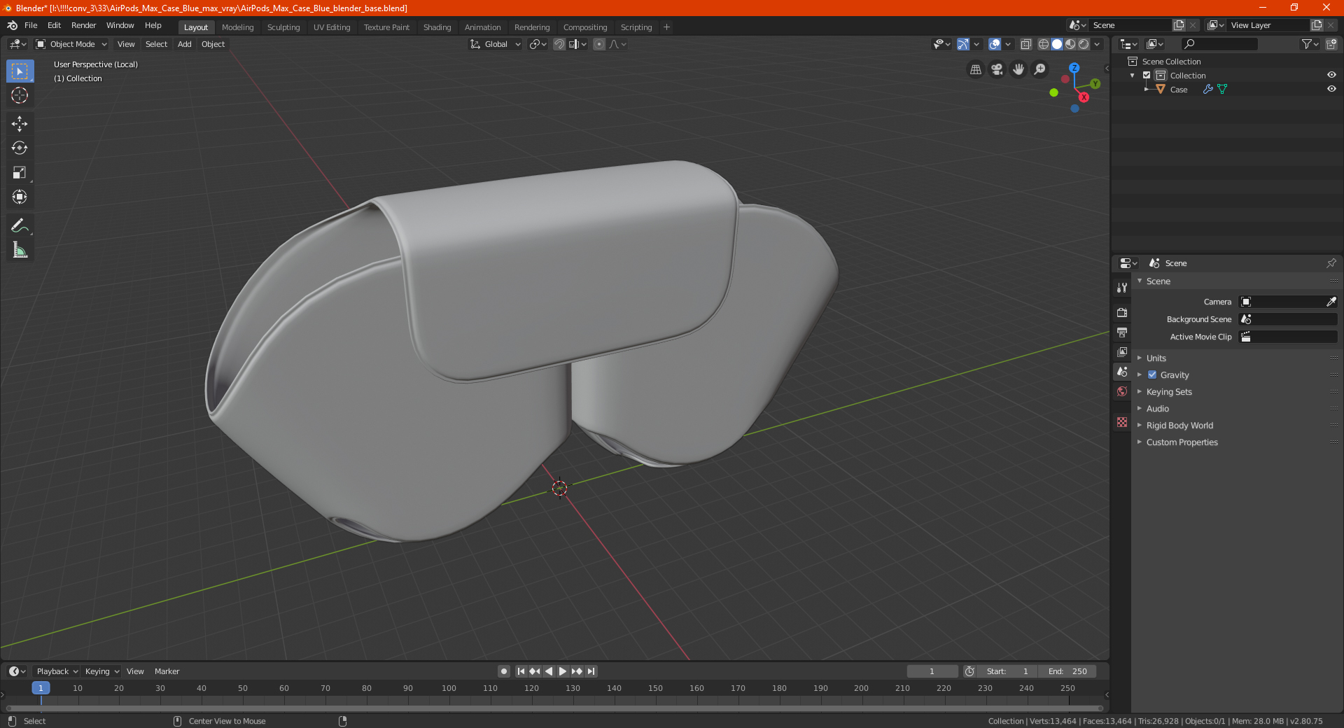Jump to the end frame
The width and height of the screenshot is (1344, 728).
[591, 671]
